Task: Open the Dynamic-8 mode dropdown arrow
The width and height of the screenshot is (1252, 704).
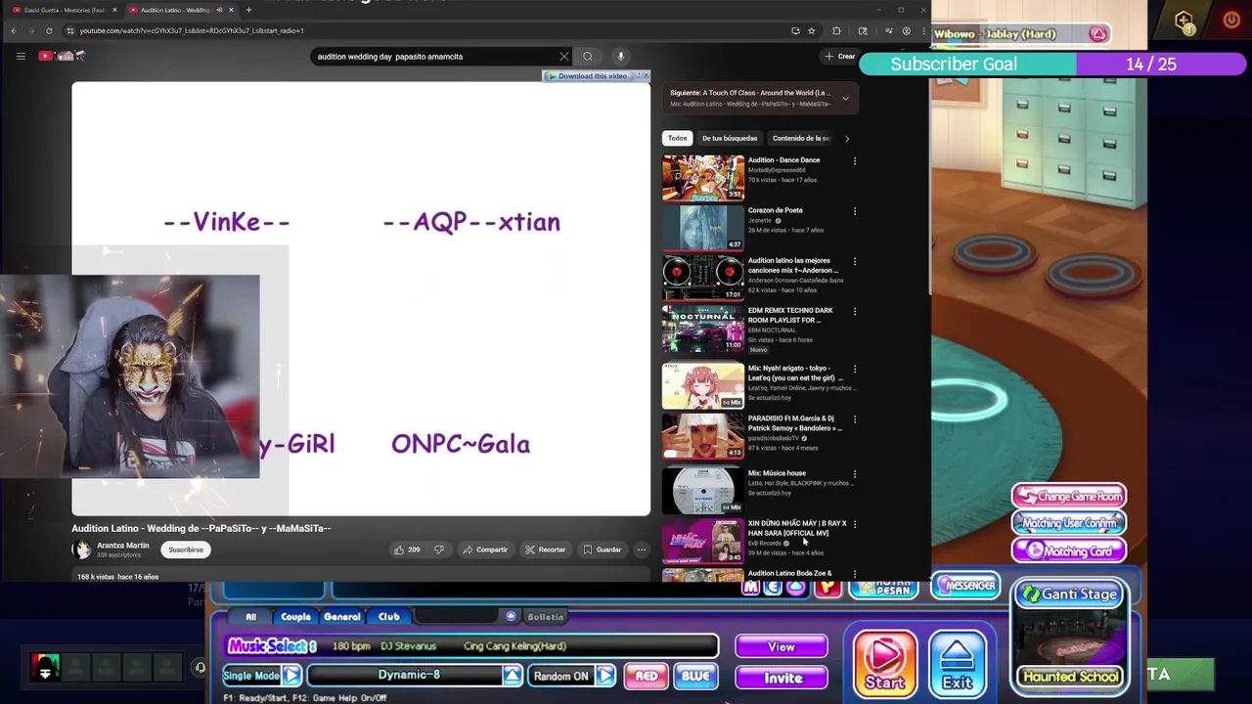Action: click(513, 676)
